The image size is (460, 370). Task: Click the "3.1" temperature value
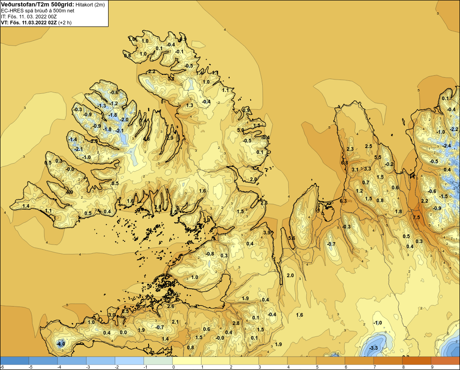(x=355, y=170)
